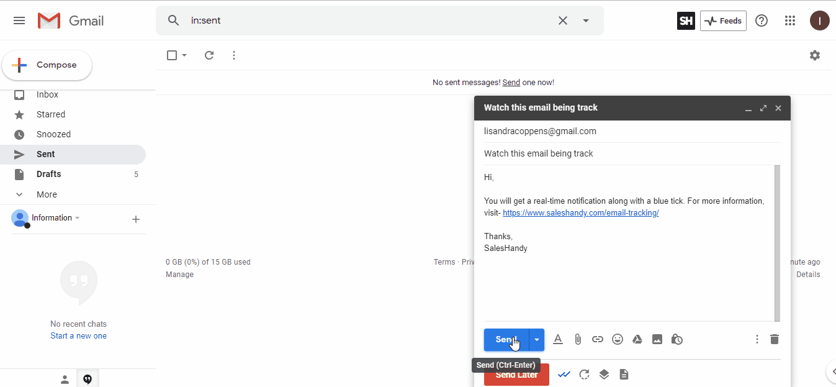Insert a link into the message

[x=598, y=339]
